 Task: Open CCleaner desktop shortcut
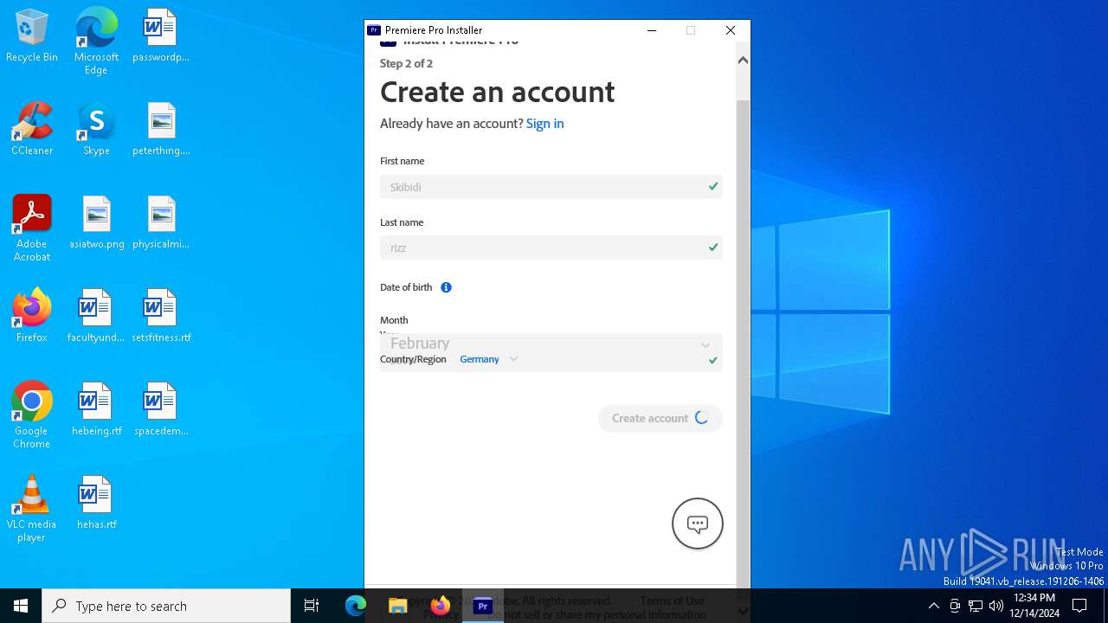[32, 130]
